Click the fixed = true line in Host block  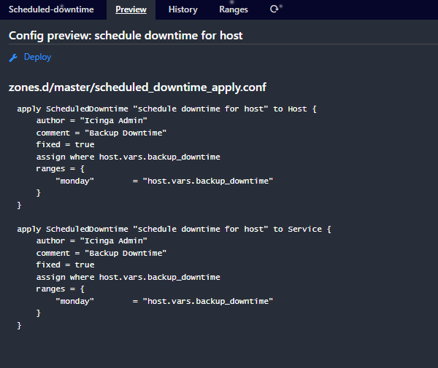coord(65,145)
